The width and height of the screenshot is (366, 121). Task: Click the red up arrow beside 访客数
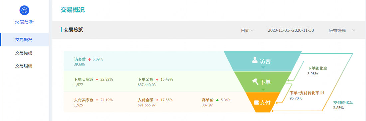coord(89,59)
